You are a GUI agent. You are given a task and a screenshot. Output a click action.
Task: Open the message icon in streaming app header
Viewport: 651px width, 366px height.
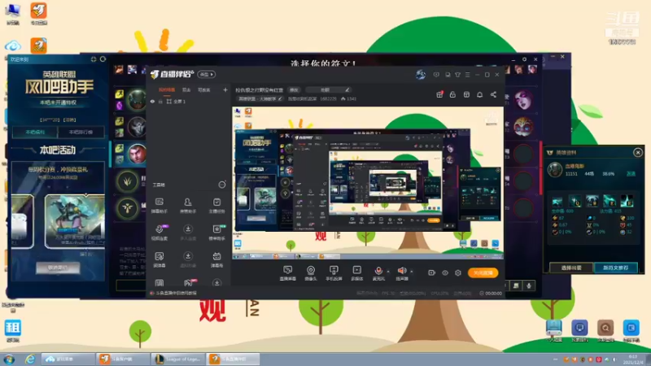[436, 75]
